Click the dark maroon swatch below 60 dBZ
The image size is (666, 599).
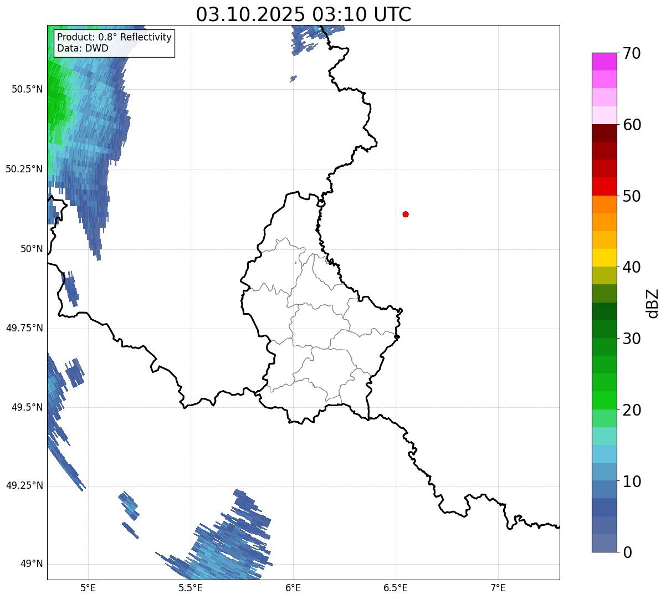pyautogui.click(x=604, y=133)
